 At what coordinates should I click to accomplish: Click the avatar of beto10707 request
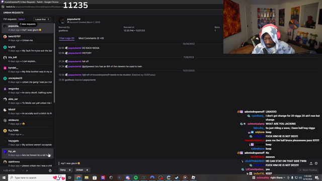[x=5, y=37]
